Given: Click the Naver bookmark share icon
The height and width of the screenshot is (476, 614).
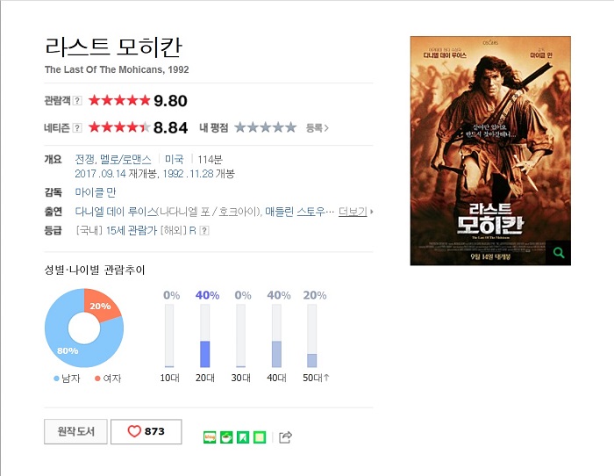Looking at the screenshot, I should pos(243,436).
